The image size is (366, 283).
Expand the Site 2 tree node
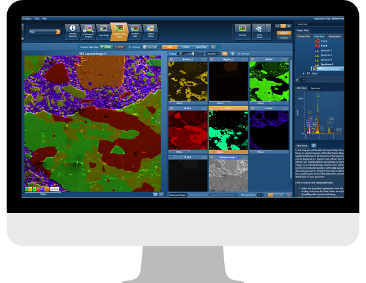tap(304, 73)
